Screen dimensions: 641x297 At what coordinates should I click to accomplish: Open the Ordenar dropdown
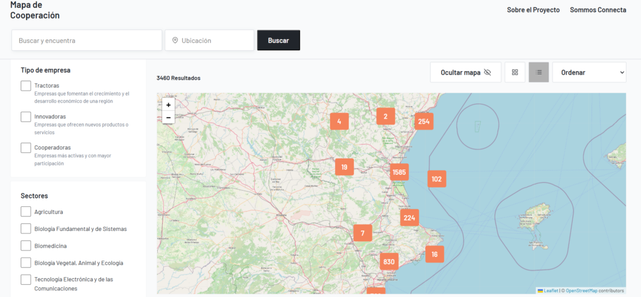589,73
